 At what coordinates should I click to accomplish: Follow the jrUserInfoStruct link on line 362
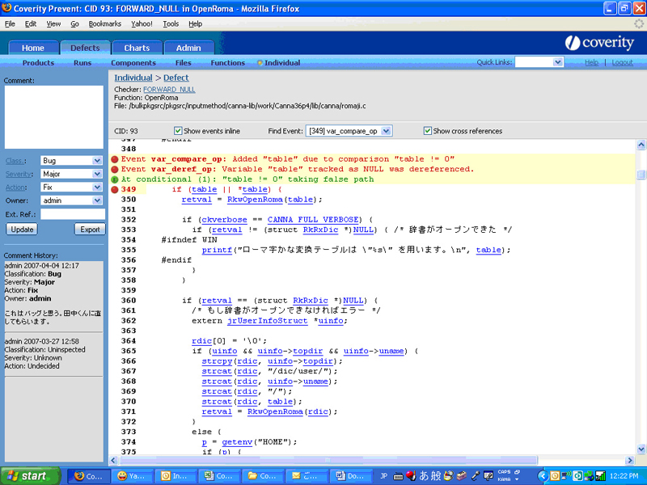coord(268,321)
